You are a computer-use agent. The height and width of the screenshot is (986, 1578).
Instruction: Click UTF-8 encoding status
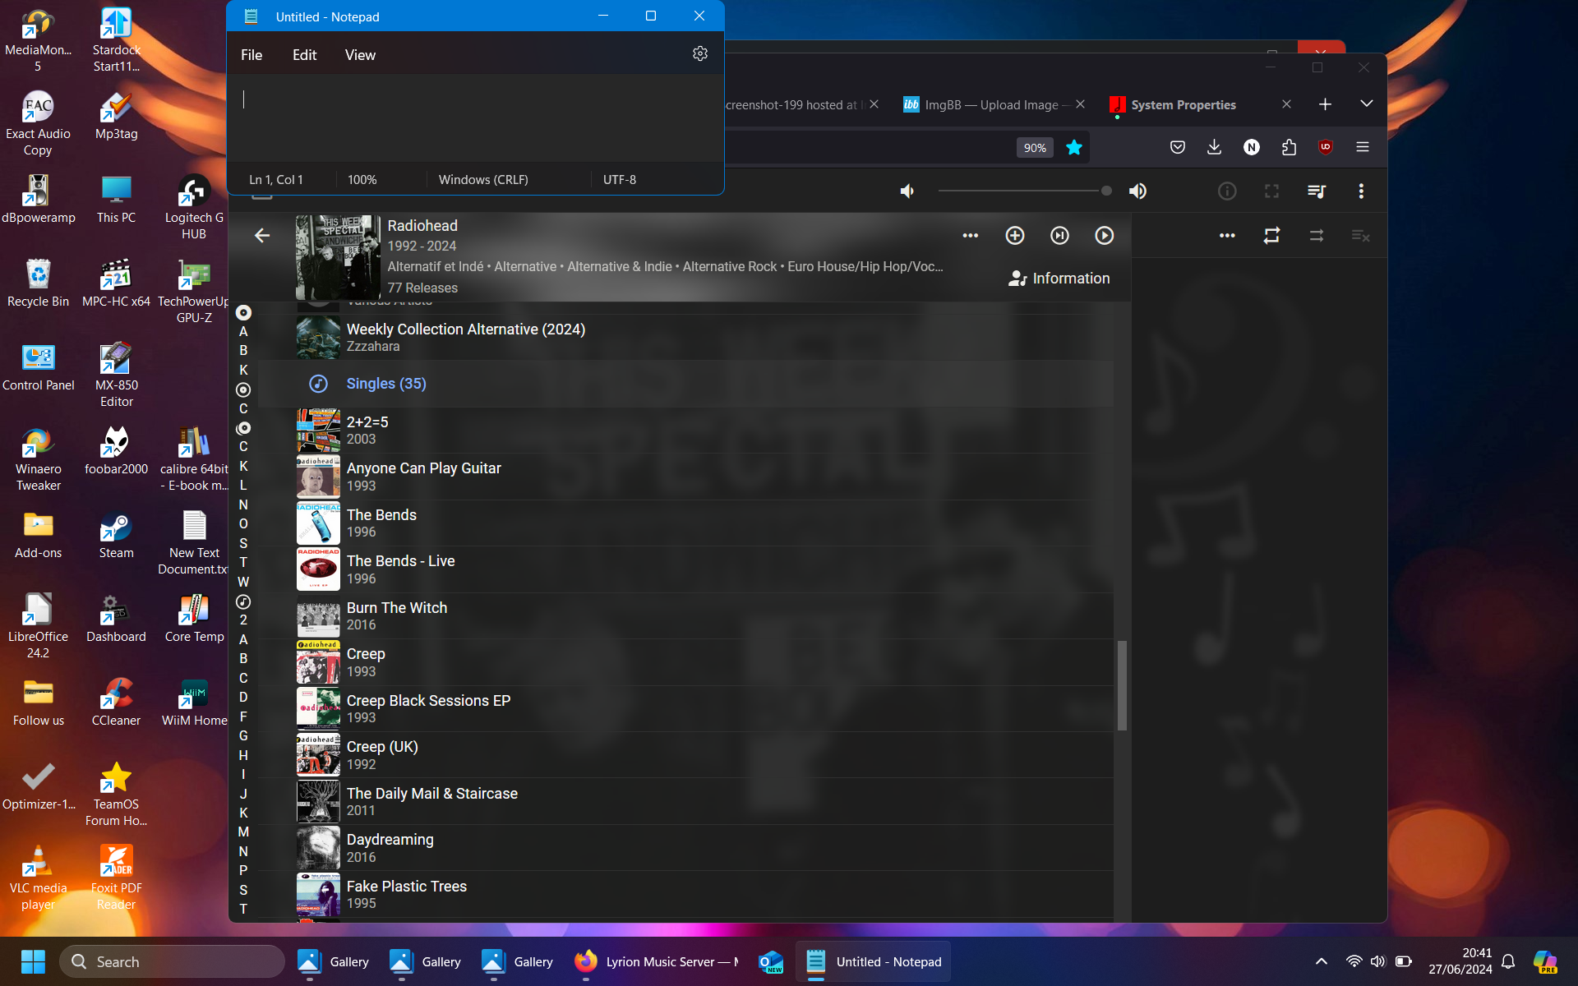(620, 180)
